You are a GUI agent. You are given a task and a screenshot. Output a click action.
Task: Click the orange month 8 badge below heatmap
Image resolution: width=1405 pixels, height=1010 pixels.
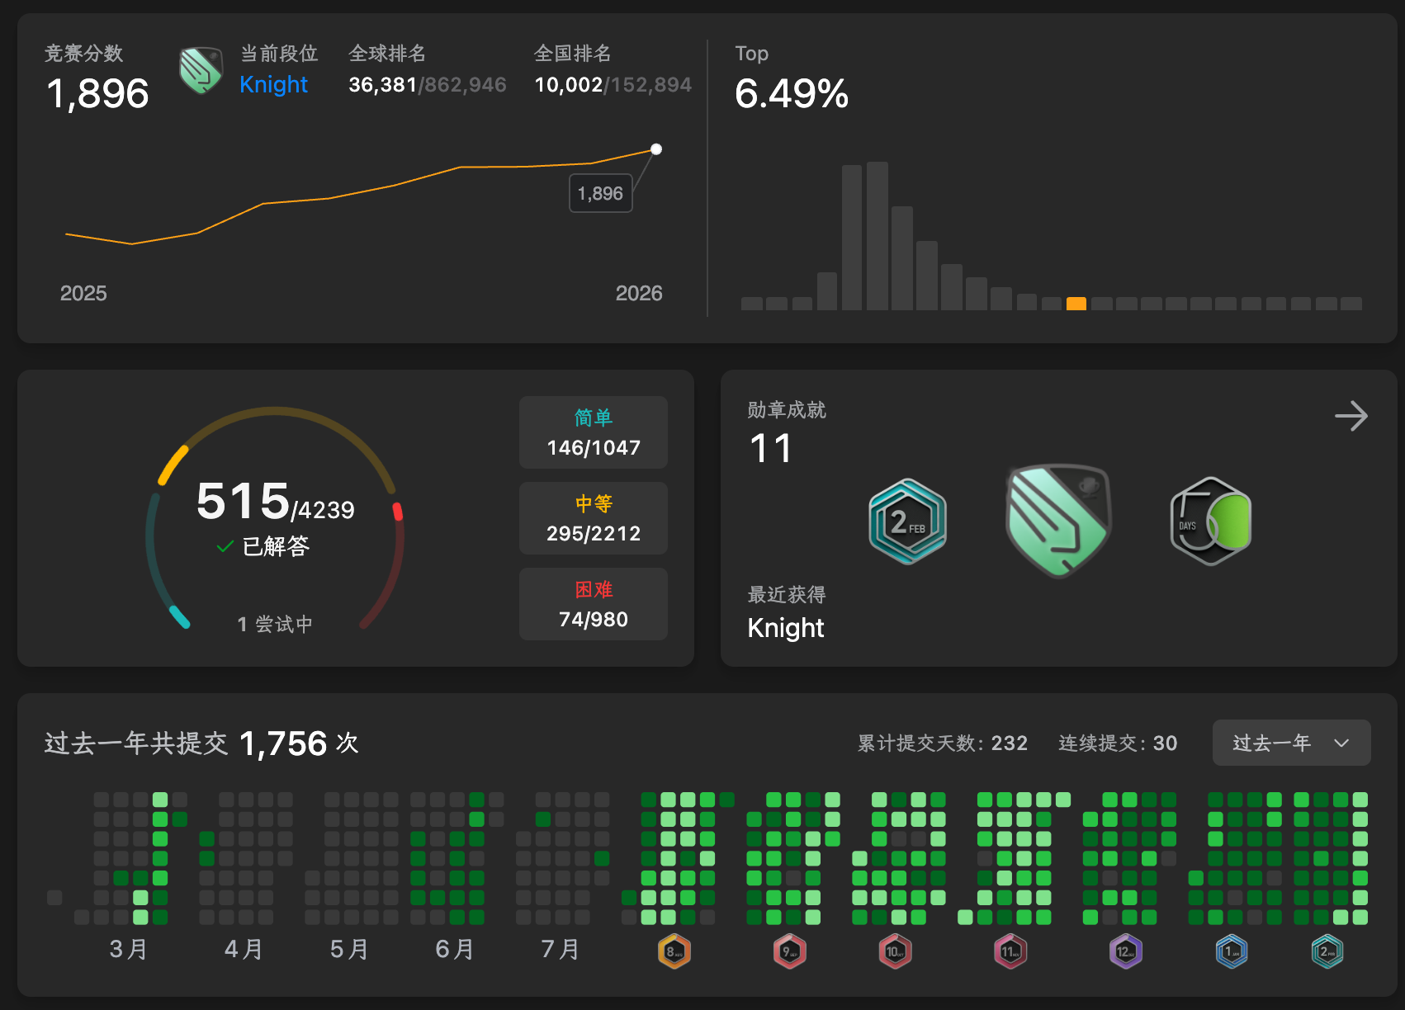click(674, 951)
